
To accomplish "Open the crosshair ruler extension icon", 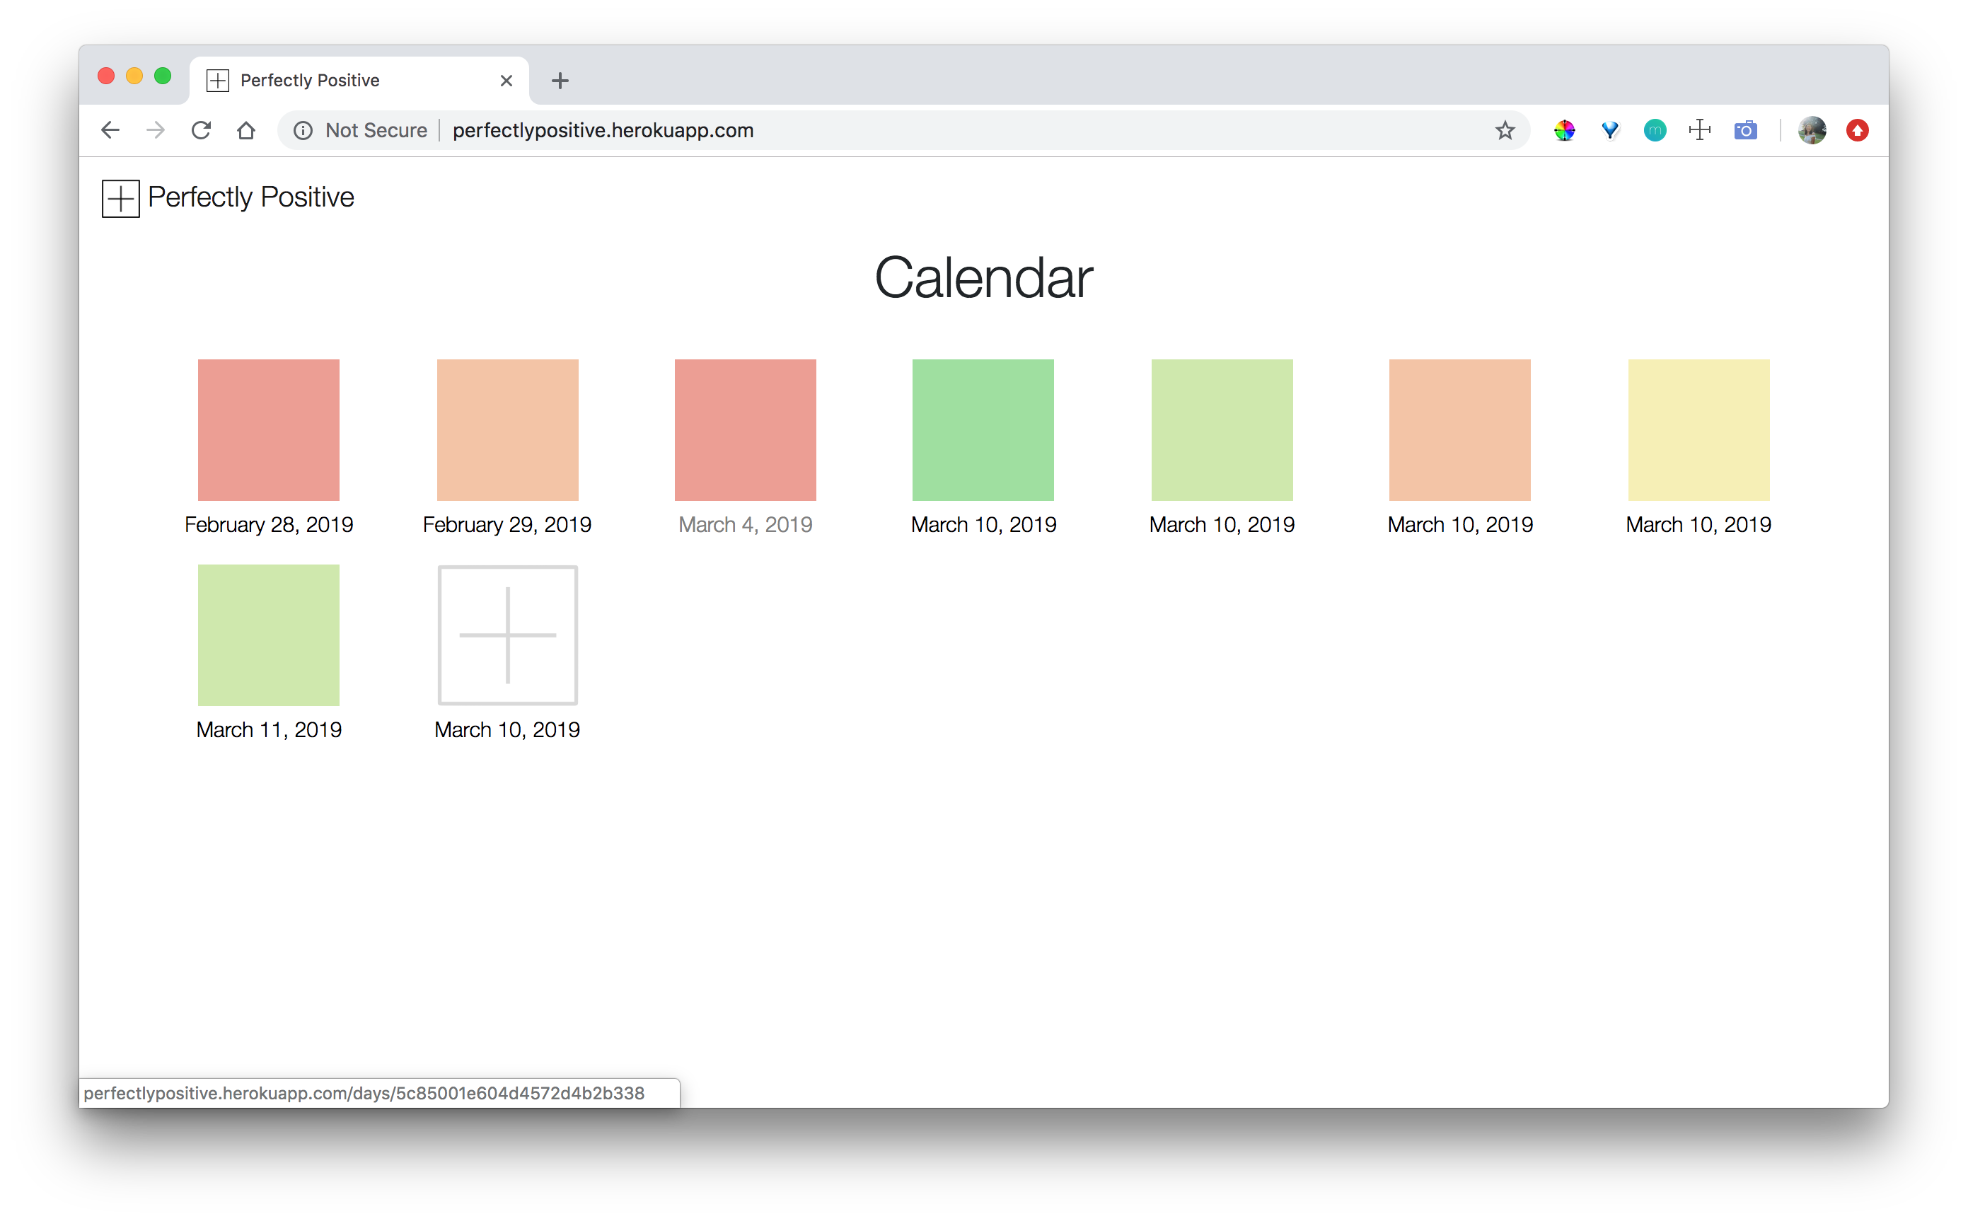I will 1700,130.
